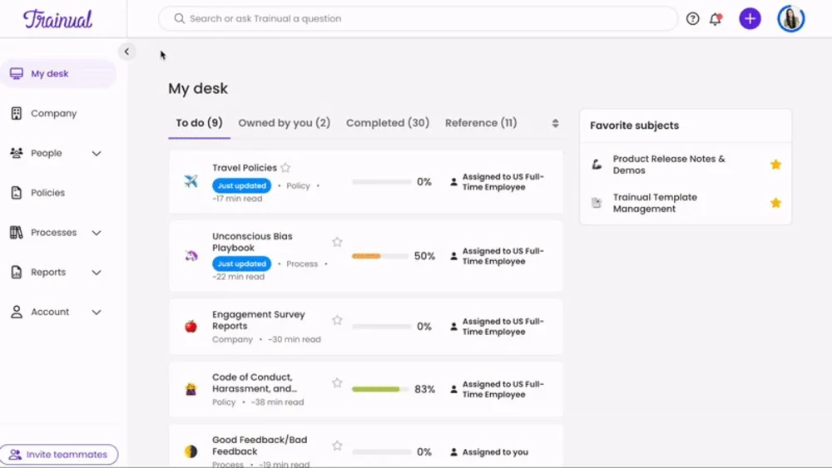
Task: Expand the People menu chevron
Action: pos(97,153)
